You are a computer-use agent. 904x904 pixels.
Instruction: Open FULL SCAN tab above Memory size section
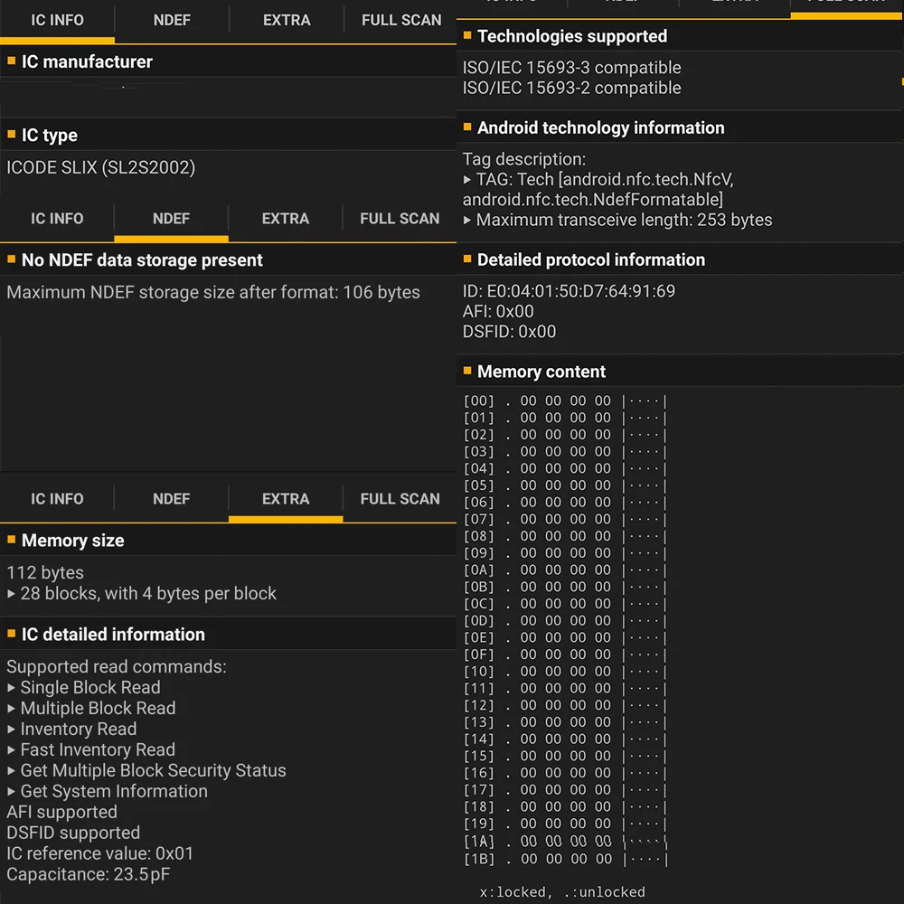(x=400, y=499)
